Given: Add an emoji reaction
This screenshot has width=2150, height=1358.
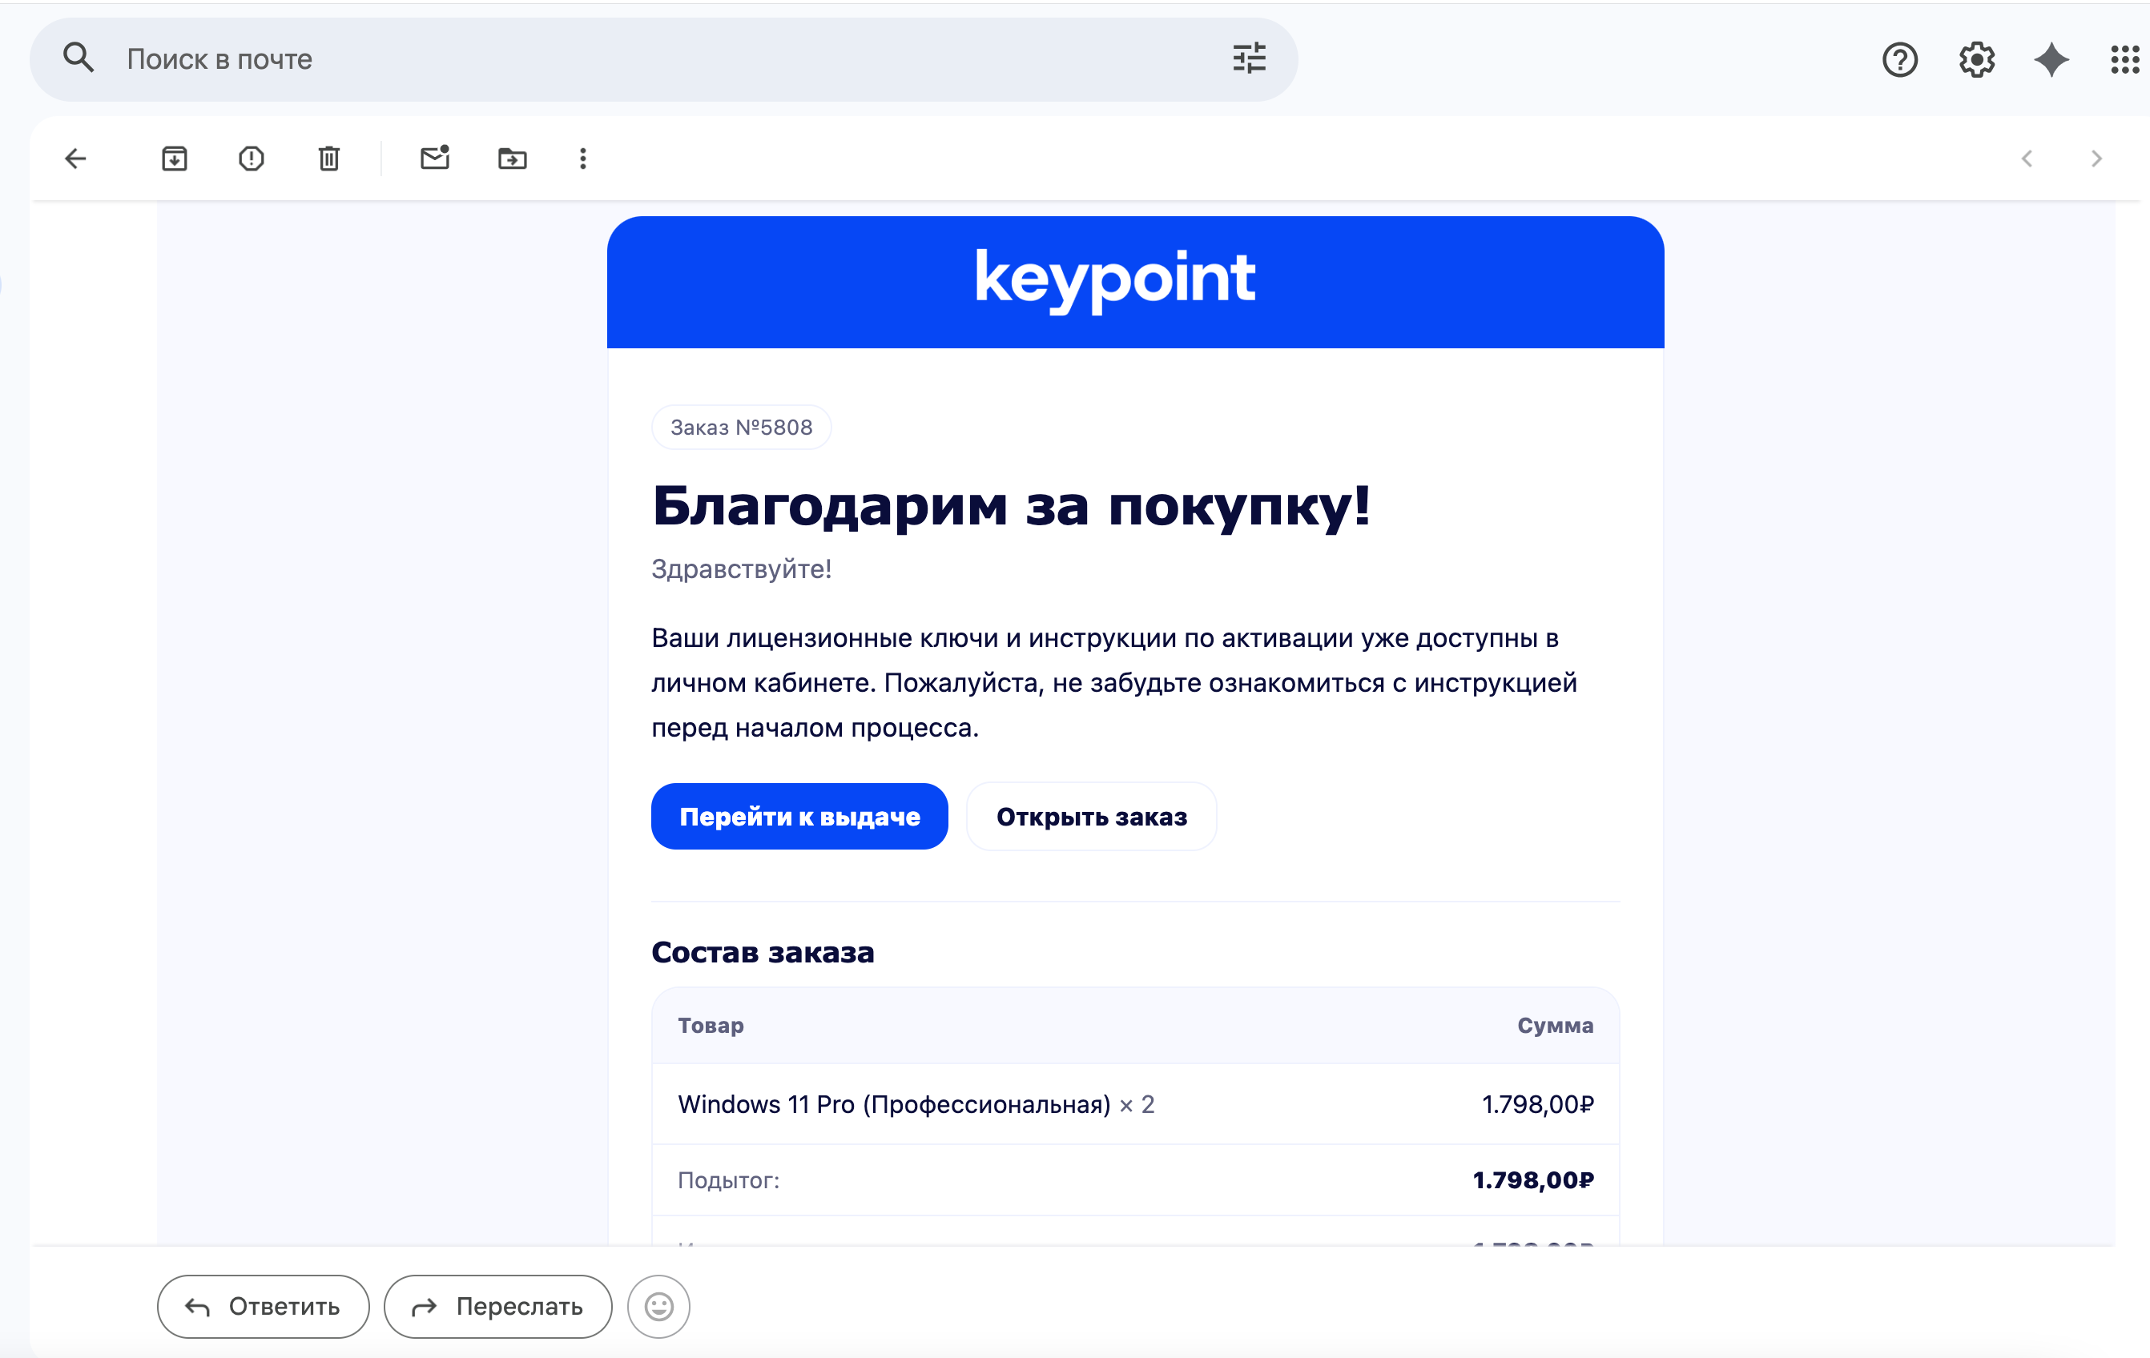Looking at the screenshot, I should [658, 1306].
